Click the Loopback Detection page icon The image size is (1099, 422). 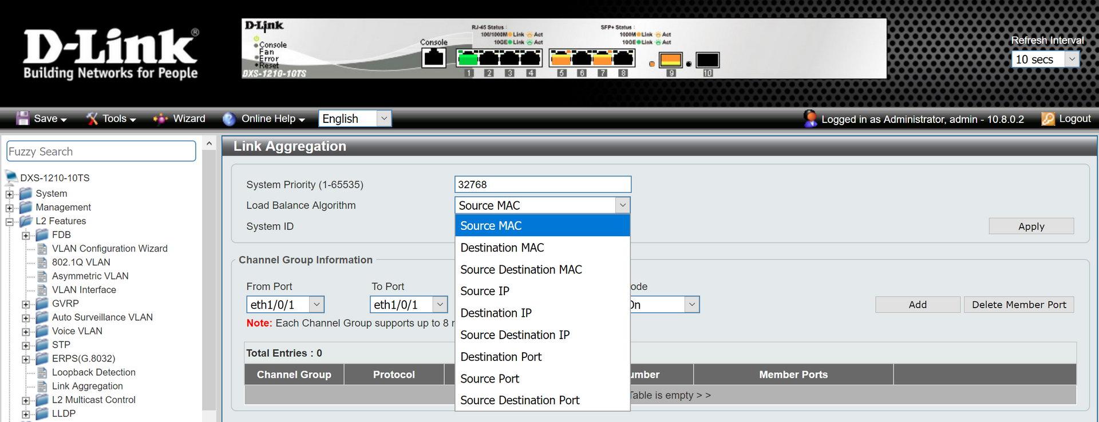click(42, 372)
